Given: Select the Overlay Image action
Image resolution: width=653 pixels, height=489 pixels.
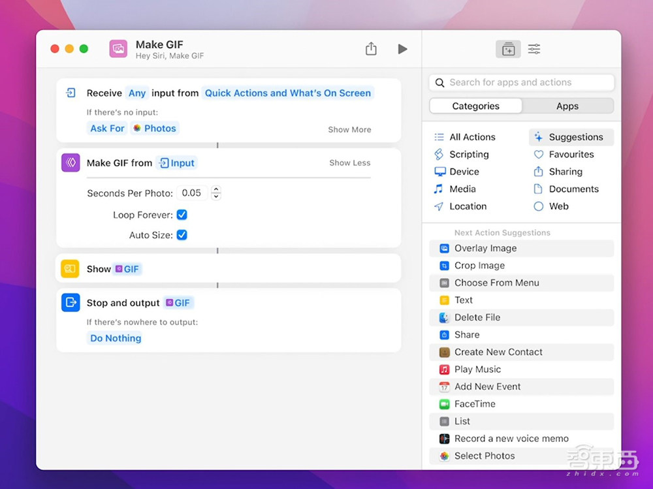Looking at the screenshot, I should 485,248.
